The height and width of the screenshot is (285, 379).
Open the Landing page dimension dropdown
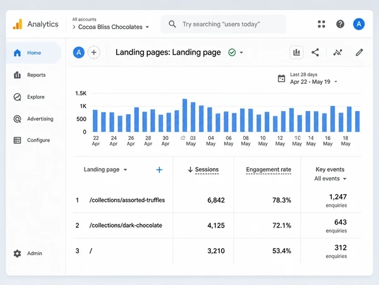105,170
